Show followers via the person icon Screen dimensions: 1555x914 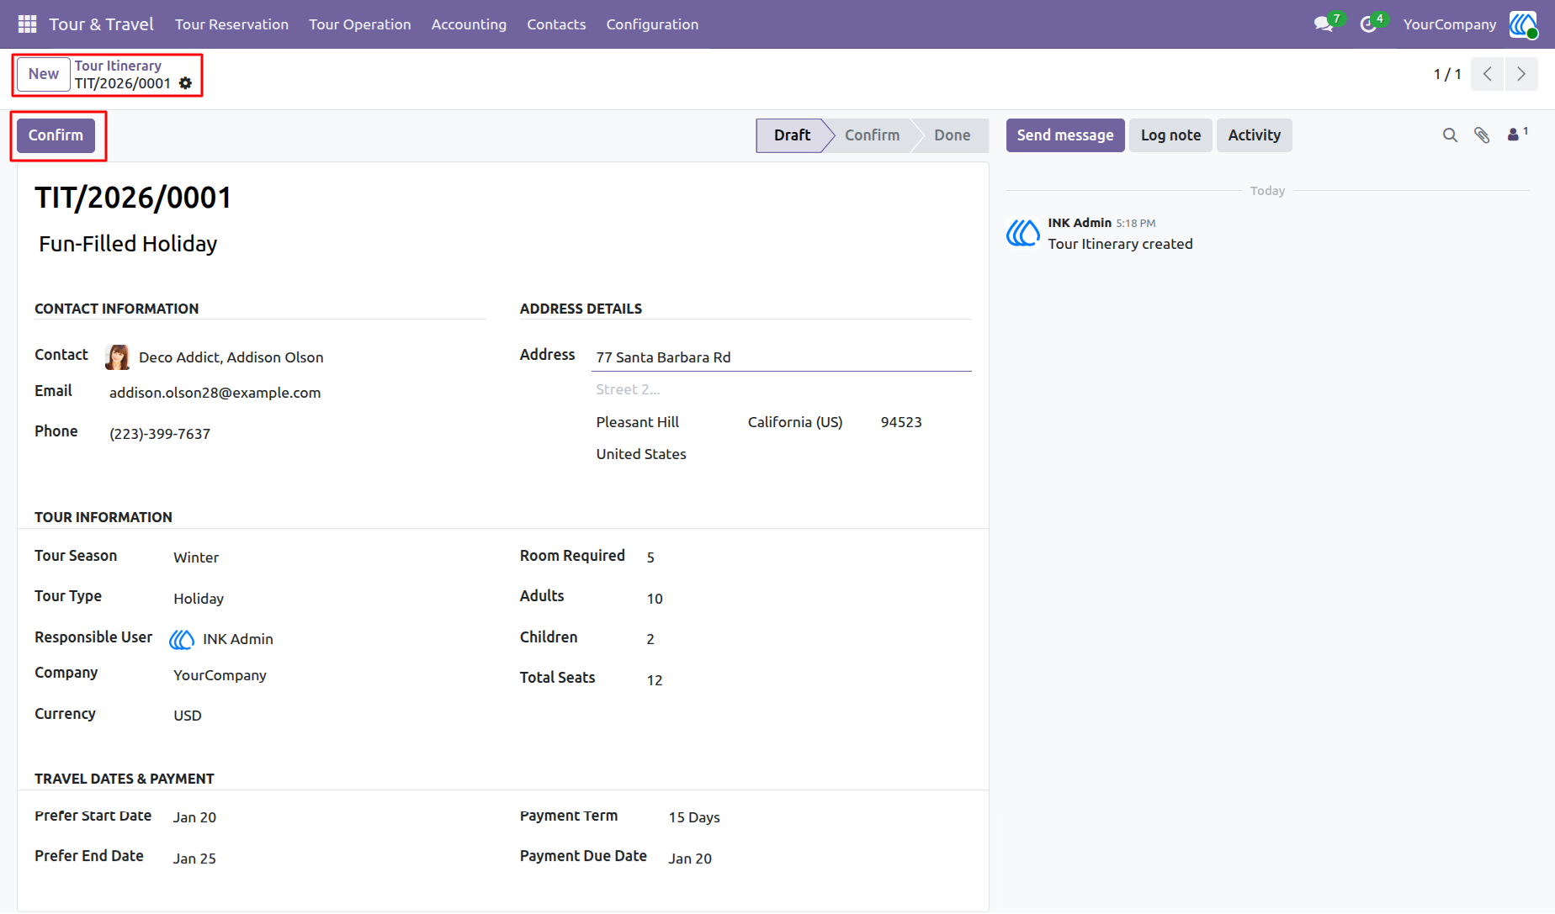click(x=1517, y=135)
